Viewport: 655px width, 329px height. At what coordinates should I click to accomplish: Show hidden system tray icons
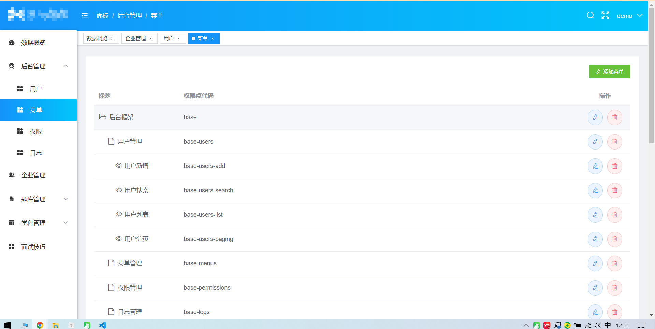click(x=526, y=325)
